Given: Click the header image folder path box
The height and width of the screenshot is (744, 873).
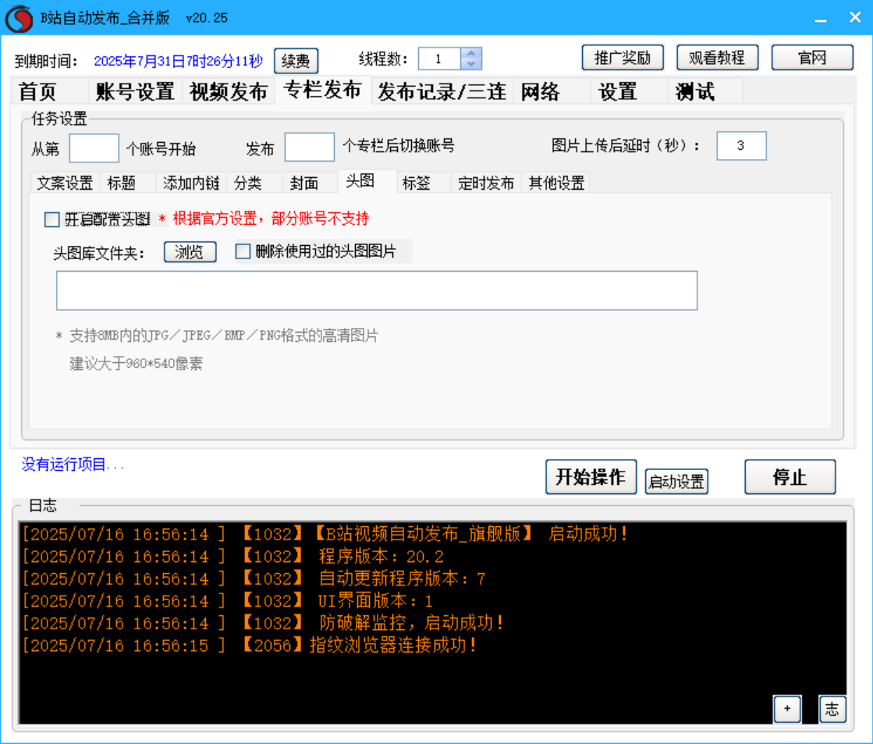Looking at the screenshot, I should (x=376, y=290).
